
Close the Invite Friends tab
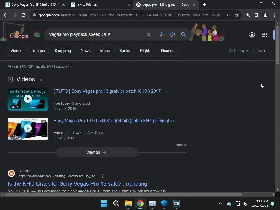[x=129, y=5]
